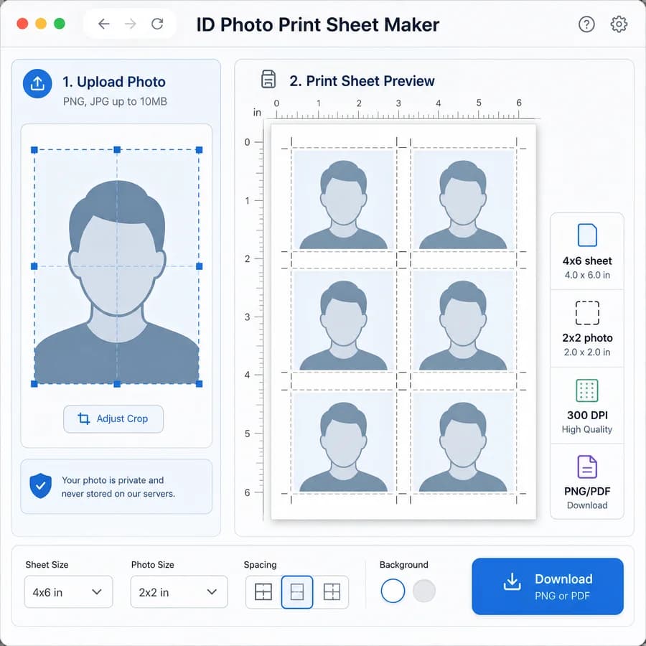Go back with the left arrow

click(x=104, y=24)
